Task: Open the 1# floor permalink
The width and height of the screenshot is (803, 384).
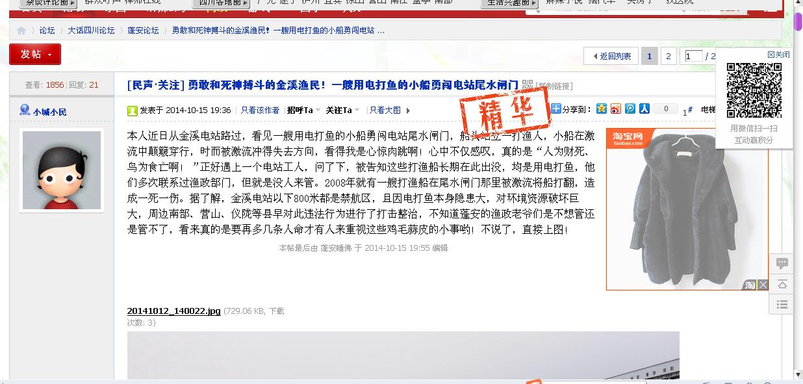Action: [687, 111]
